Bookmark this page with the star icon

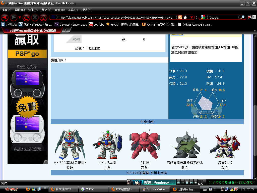pos(185,17)
